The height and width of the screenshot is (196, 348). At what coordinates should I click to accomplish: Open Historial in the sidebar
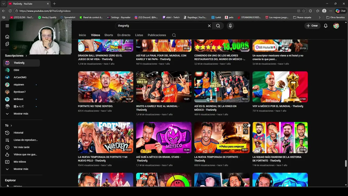click(x=21, y=133)
